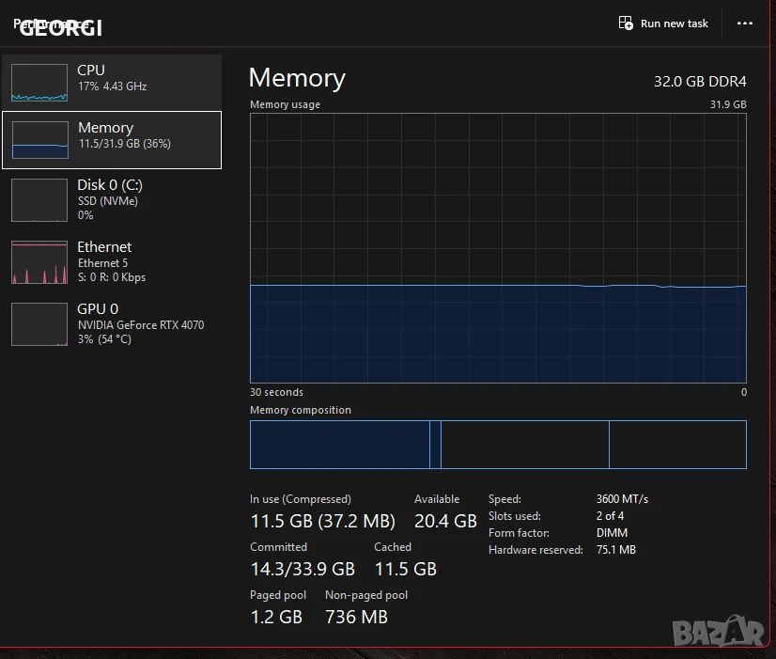Click the '31.9 GB' graph maximum label

click(x=728, y=104)
